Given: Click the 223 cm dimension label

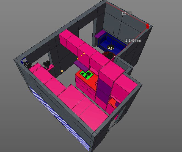Looking at the screenshot, I should [x=126, y=13].
